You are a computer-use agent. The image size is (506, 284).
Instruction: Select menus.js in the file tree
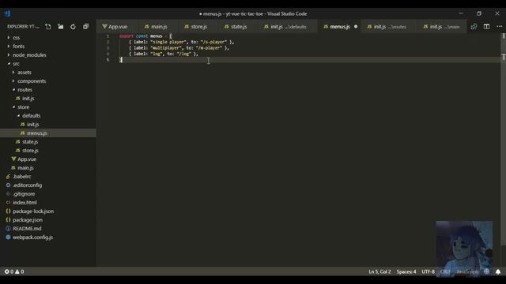point(37,133)
